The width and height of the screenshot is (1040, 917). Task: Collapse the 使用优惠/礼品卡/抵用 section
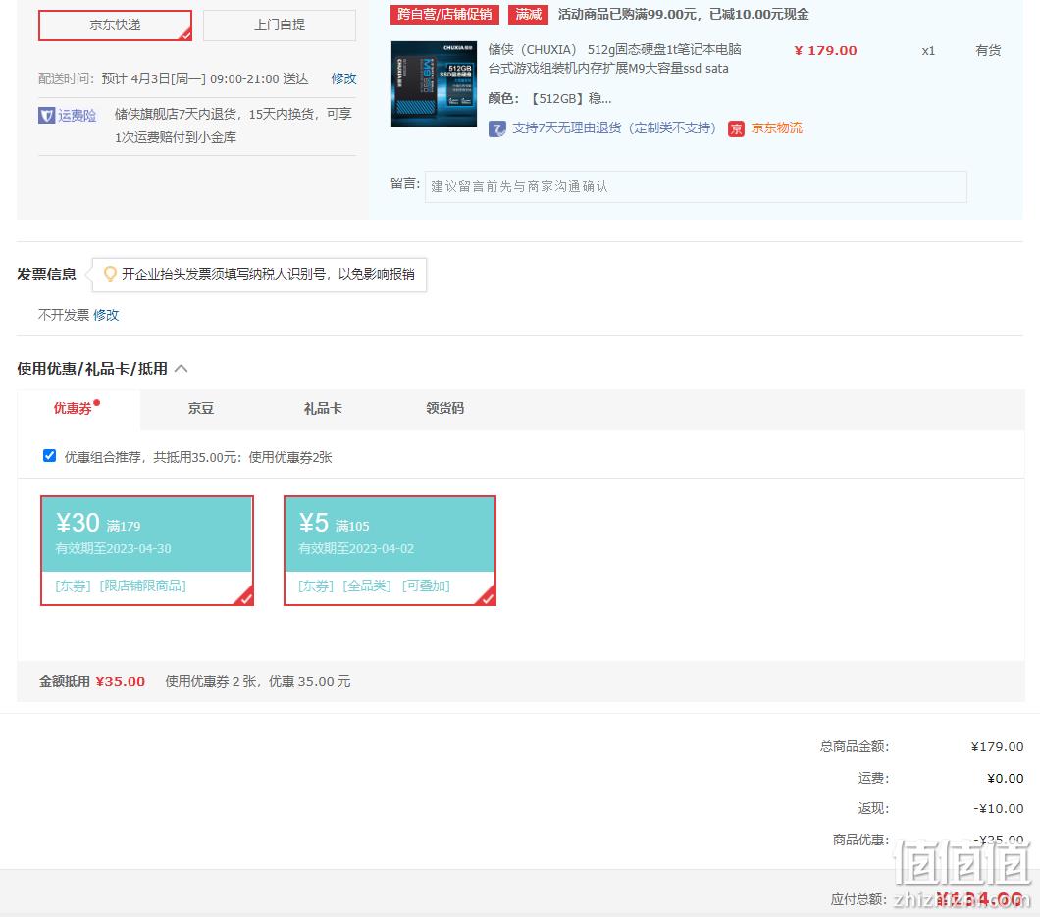(x=182, y=369)
